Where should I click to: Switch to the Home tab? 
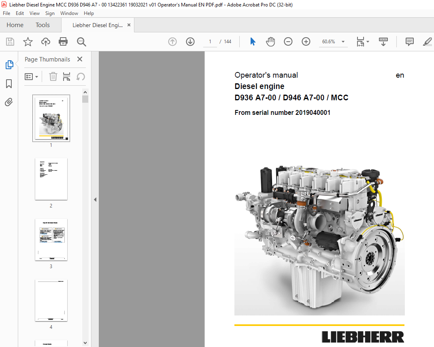pyautogui.click(x=15, y=25)
